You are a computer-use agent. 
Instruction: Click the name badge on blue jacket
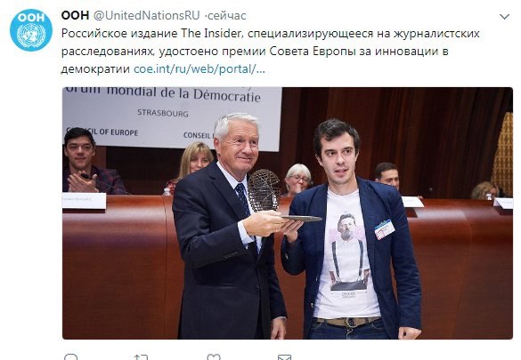coord(385,229)
